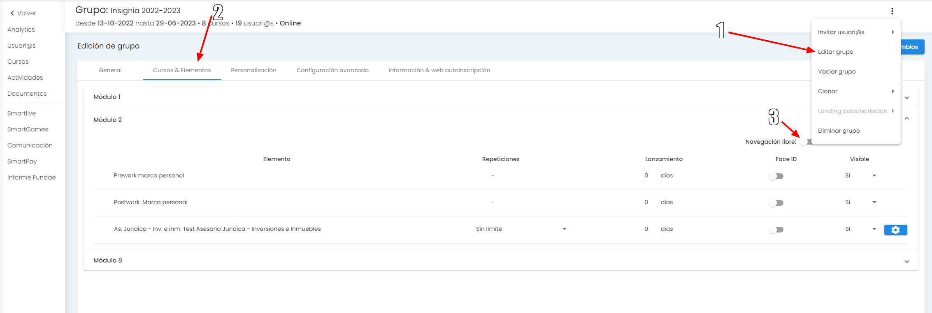The height and width of the screenshot is (313, 932).
Task: Click the blue gear settings button
Action: (895, 230)
